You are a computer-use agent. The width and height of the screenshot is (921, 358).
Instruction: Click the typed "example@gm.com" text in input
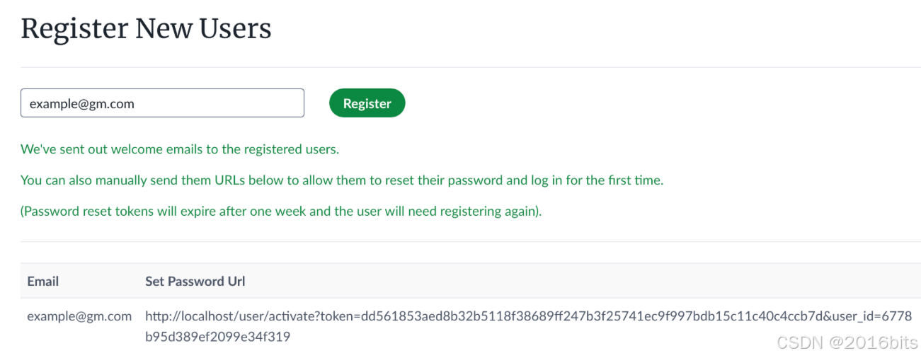tap(82, 103)
